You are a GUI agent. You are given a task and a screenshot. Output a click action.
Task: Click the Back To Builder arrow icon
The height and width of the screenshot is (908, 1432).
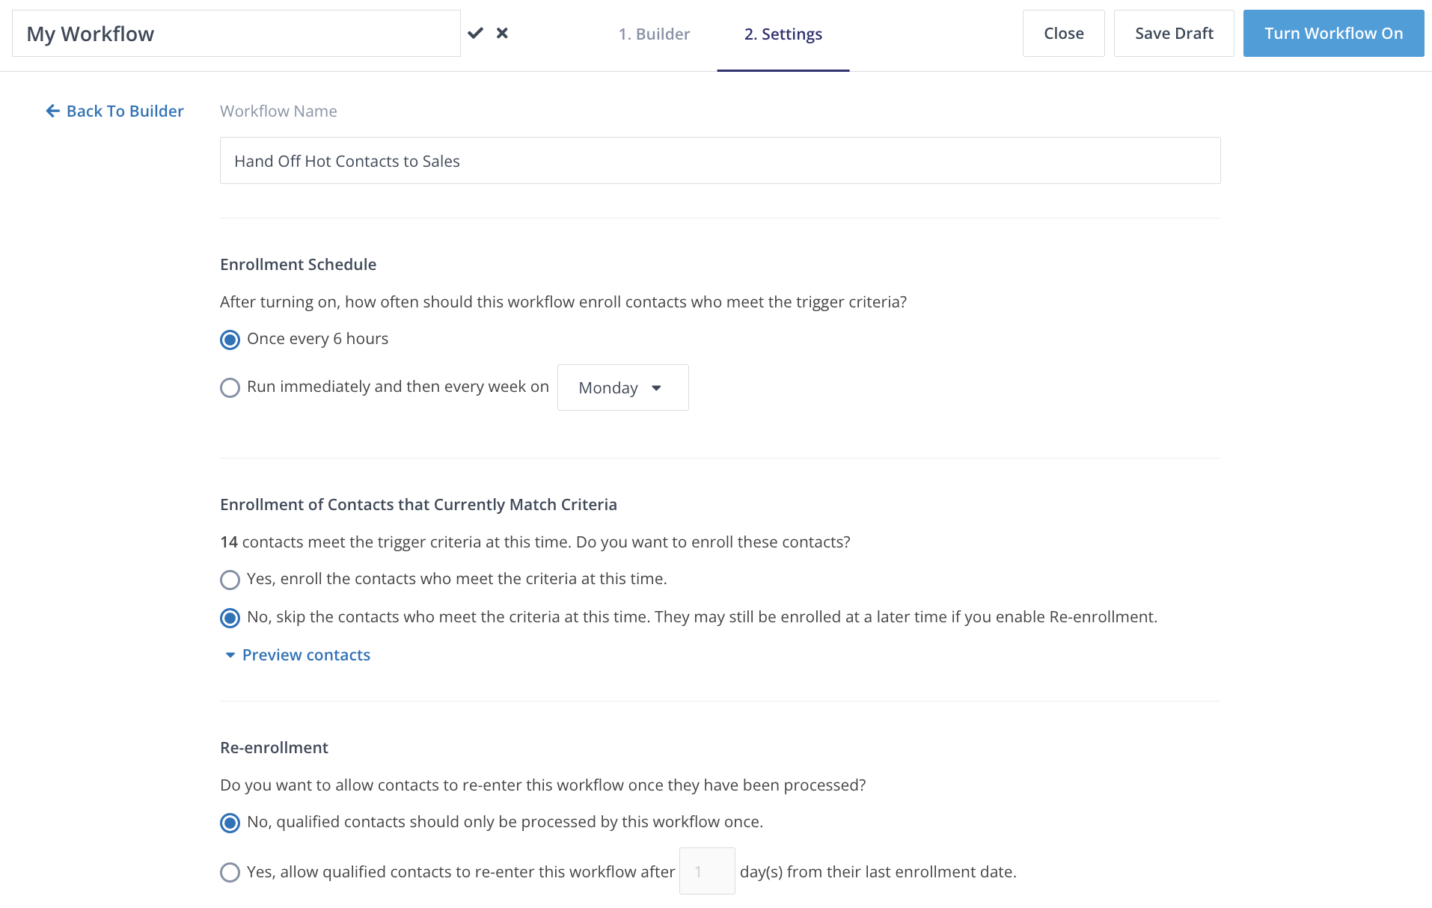tap(52, 111)
